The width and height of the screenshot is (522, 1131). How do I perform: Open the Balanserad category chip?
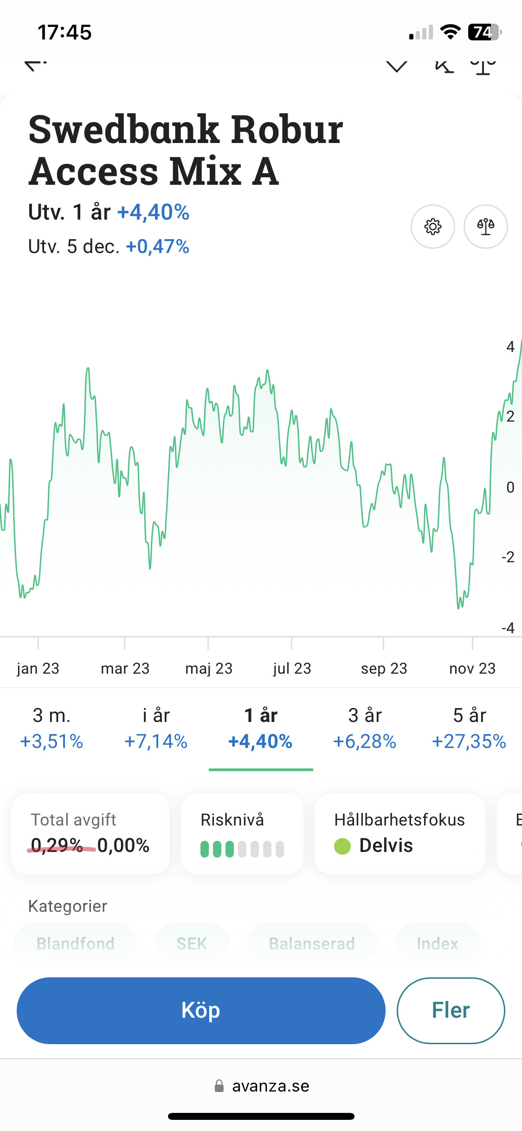[x=312, y=943]
